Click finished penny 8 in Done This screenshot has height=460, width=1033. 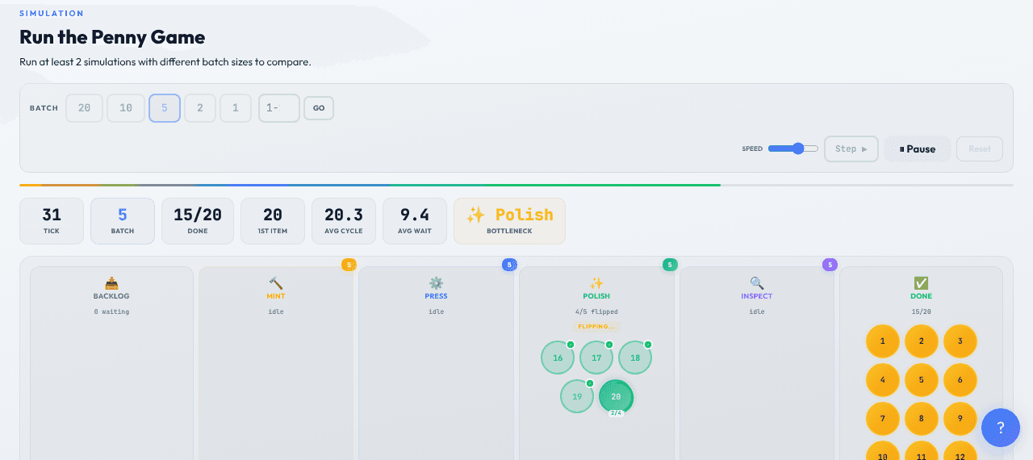[921, 419]
